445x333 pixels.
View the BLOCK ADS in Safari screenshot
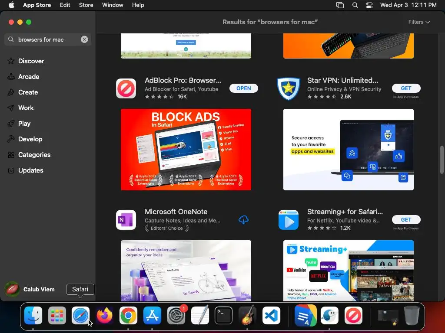pyautogui.click(x=186, y=150)
